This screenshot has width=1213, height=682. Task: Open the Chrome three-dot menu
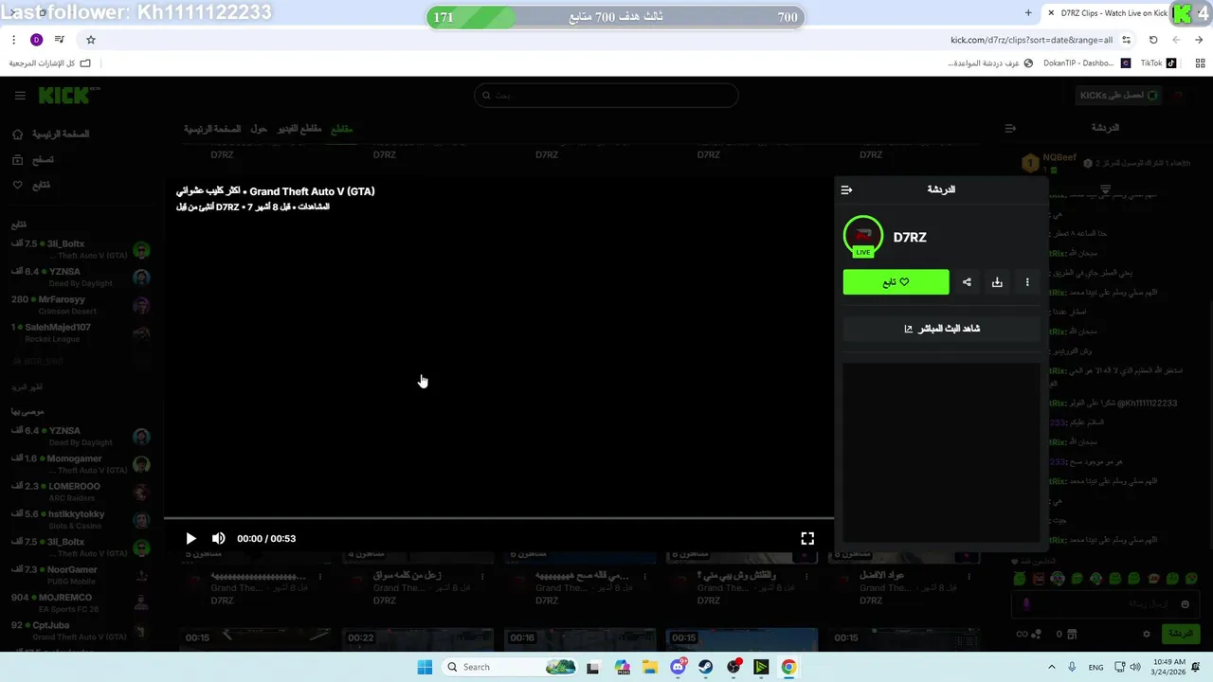pos(13,40)
